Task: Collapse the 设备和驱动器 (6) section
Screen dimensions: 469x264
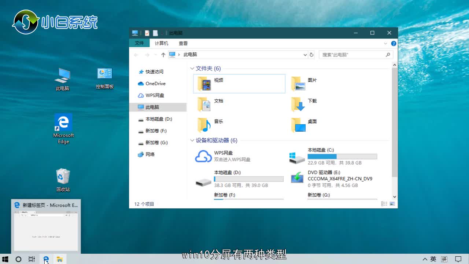Action: tap(192, 140)
